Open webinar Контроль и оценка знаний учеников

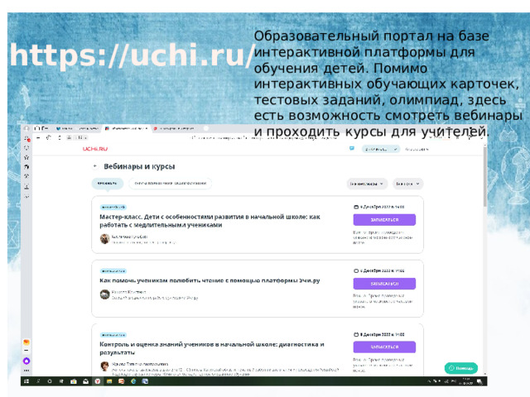(212, 348)
